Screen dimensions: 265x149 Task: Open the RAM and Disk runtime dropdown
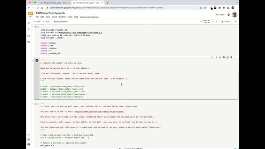[216, 22]
